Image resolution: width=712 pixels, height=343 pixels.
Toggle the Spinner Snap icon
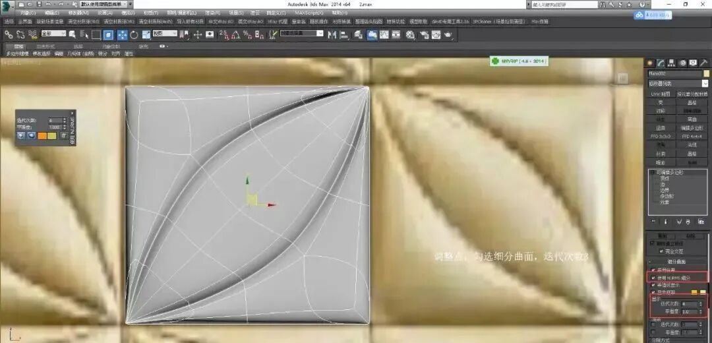(259, 34)
